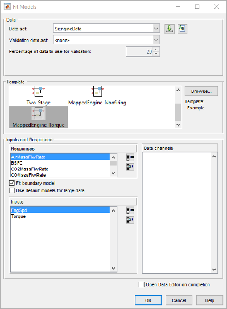Screen dimensions: 227x309
Task: Select the MappedEngine-Nonfiring template icon
Action: pos(97,91)
